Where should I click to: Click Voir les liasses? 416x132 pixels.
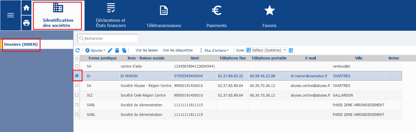point(146,50)
